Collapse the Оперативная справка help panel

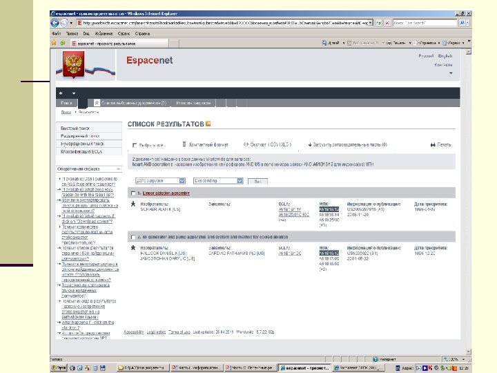tap(119, 169)
